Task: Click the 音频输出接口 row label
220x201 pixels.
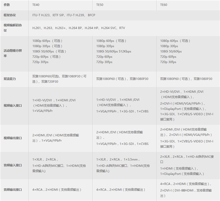Action: pos(13,190)
